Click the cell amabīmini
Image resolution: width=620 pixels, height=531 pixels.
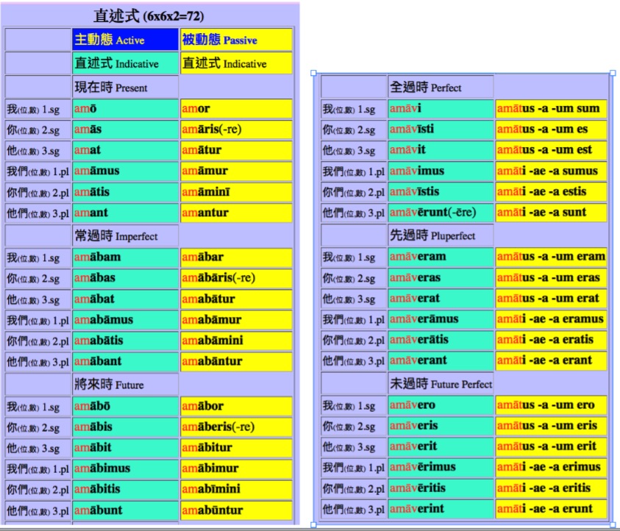pos(236,489)
